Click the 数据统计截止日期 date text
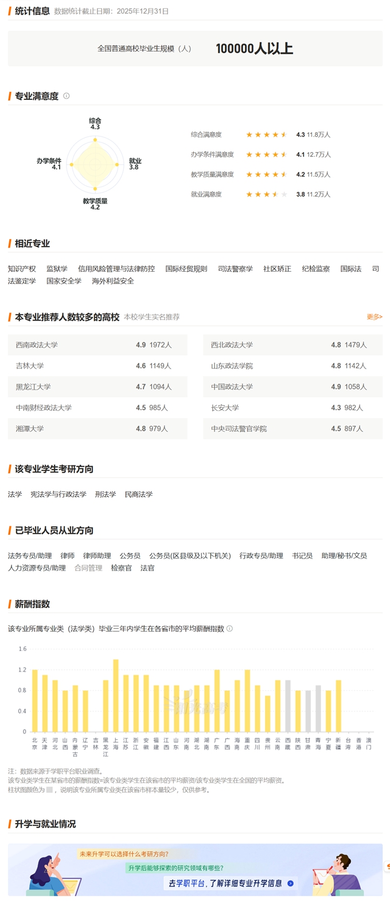Viewport: 390px width, 910px height. (x=111, y=11)
